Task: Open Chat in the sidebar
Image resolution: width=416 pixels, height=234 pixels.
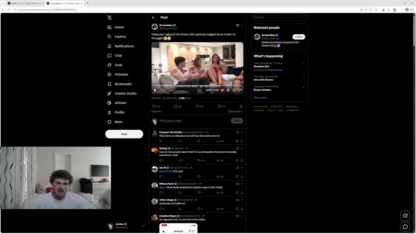Action: 115,56
